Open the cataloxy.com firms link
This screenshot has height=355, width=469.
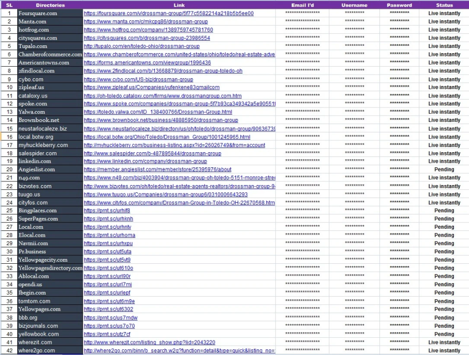tap(163, 96)
